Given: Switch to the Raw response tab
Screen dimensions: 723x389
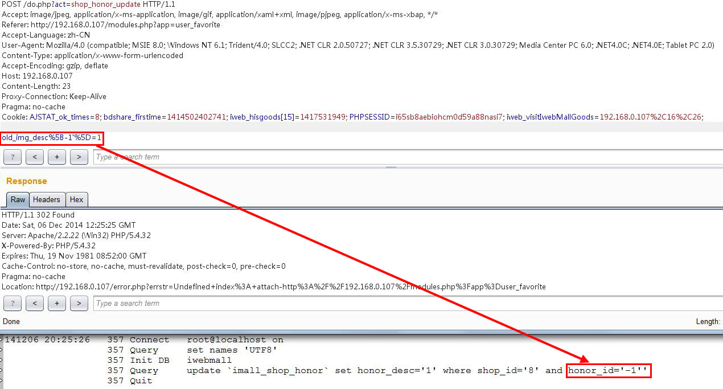Looking at the screenshot, I should pyautogui.click(x=18, y=200).
